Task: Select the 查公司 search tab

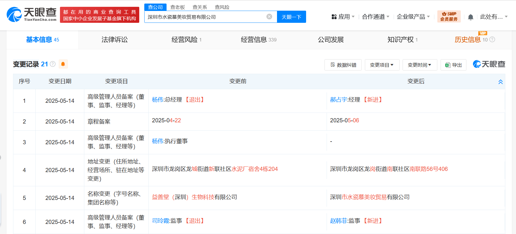Action: (155, 7)
